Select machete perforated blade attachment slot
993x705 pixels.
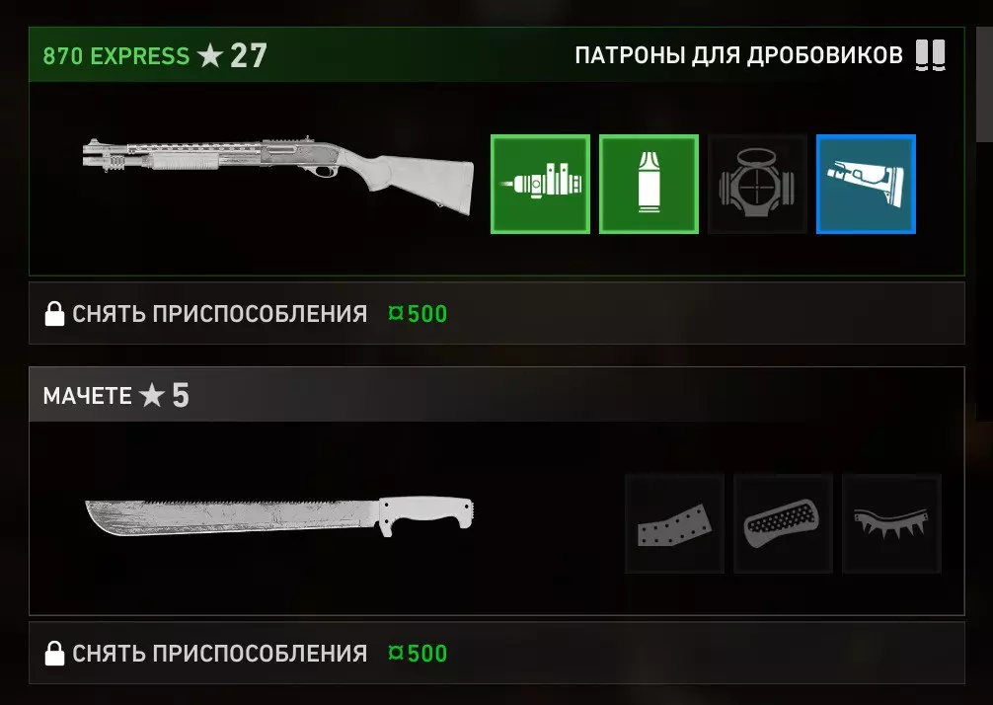pos(674,523)
